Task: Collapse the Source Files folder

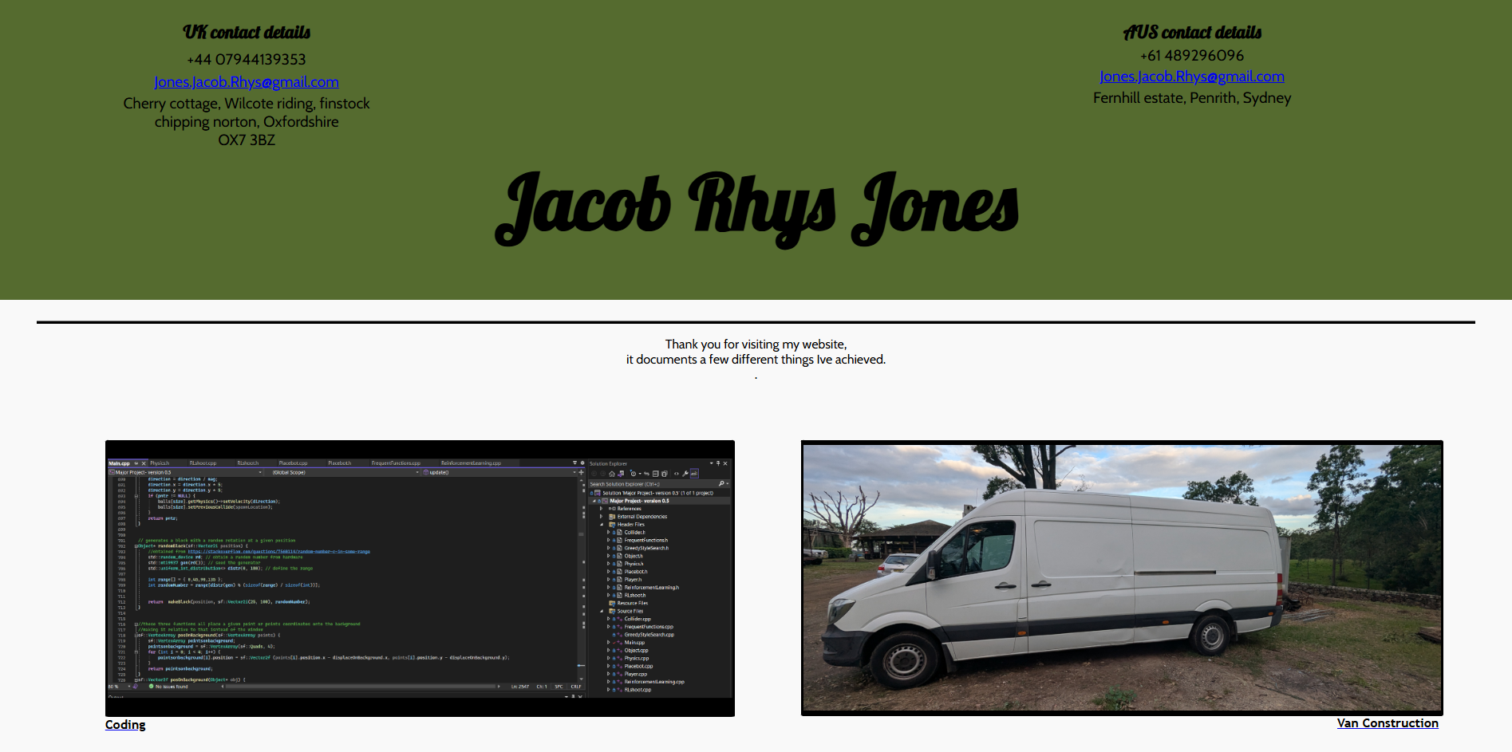Action: pos(602,612)
